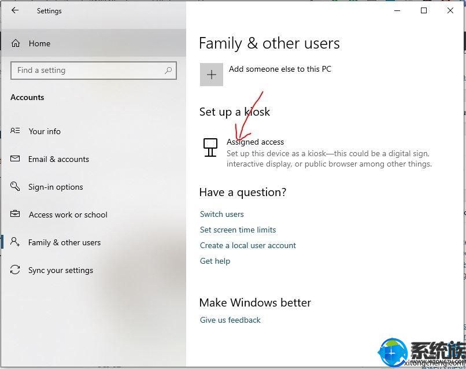Maximize the Settings window
Screen dimensions: 466x369
pos(424,11)
